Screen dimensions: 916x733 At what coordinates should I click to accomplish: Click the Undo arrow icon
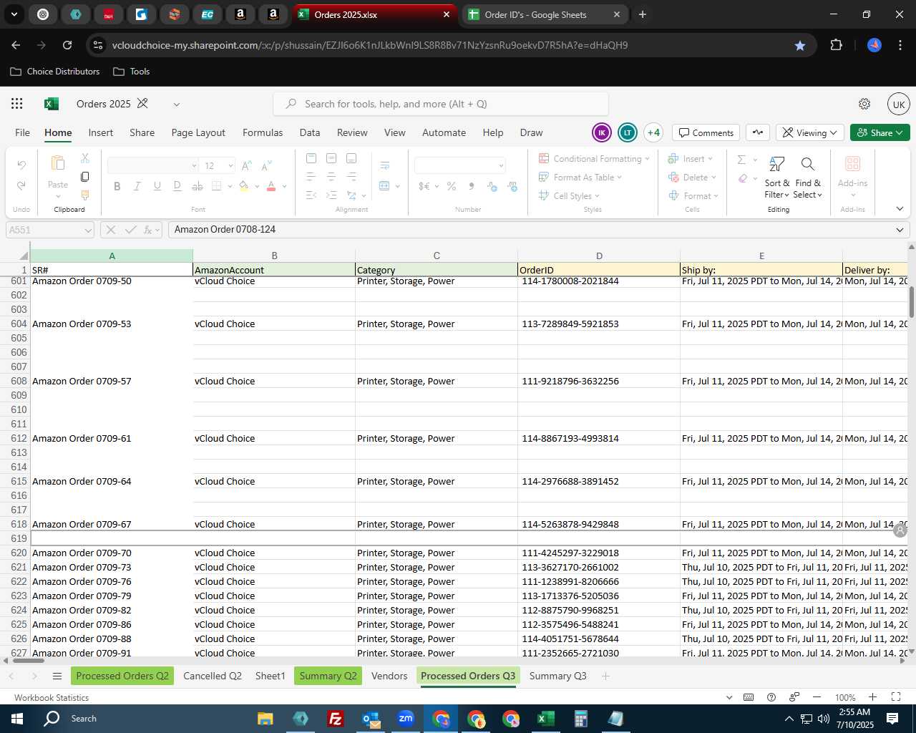tap(21, 165)
